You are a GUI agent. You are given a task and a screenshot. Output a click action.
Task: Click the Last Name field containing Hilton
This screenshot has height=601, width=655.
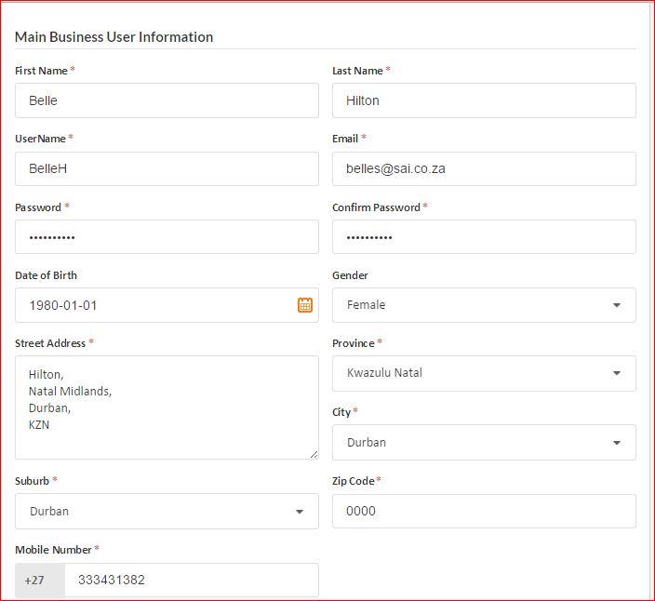click(484, 100)
